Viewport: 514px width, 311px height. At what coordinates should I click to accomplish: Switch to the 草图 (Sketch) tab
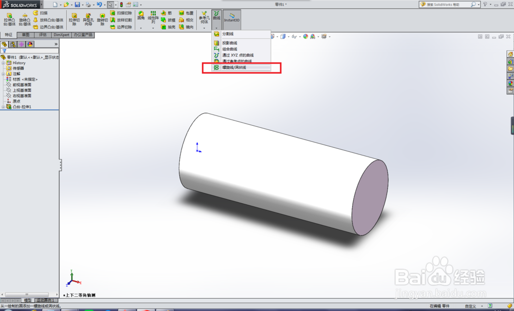coord(26,35)
